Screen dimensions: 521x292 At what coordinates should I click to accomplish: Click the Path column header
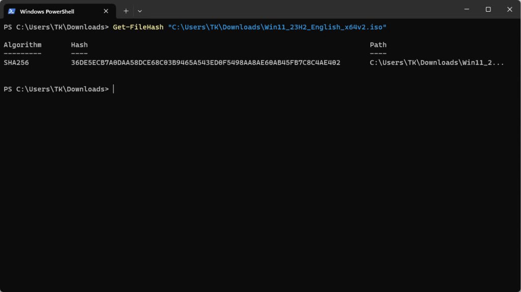[378, 45]
